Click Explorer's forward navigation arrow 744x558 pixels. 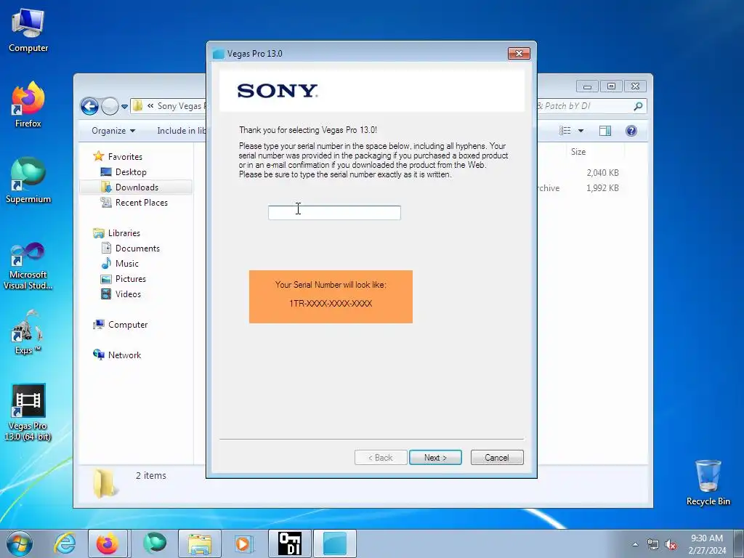pos(110,106)
